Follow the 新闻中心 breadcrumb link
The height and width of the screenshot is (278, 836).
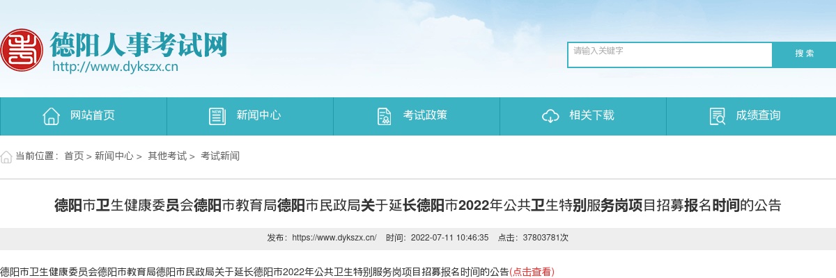(114, 156)
